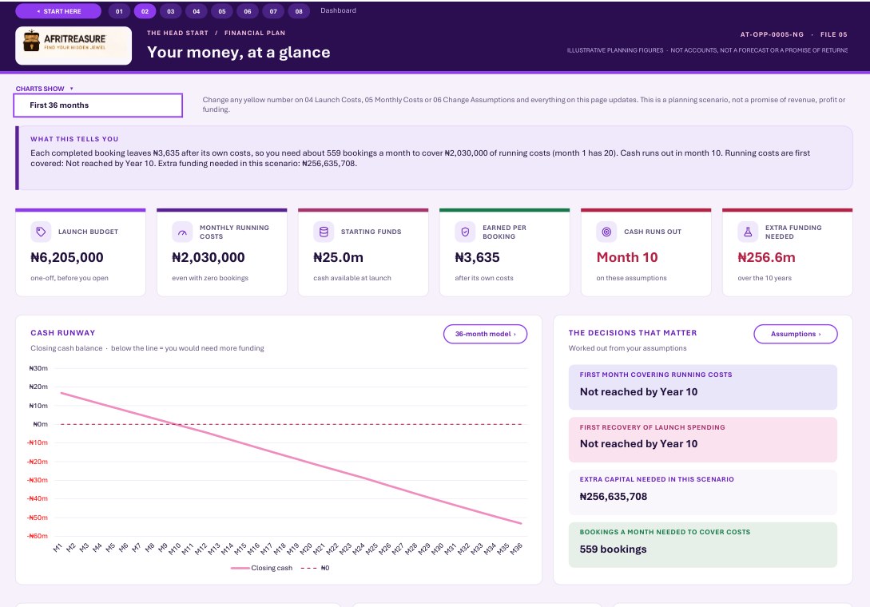
Task: Open navigation tab 05
Action: click(222, 11)
